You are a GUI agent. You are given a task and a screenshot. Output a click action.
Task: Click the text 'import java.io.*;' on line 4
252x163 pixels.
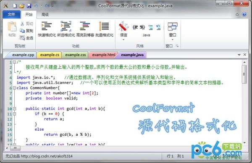pyautogui.click(x=36, y=77)
